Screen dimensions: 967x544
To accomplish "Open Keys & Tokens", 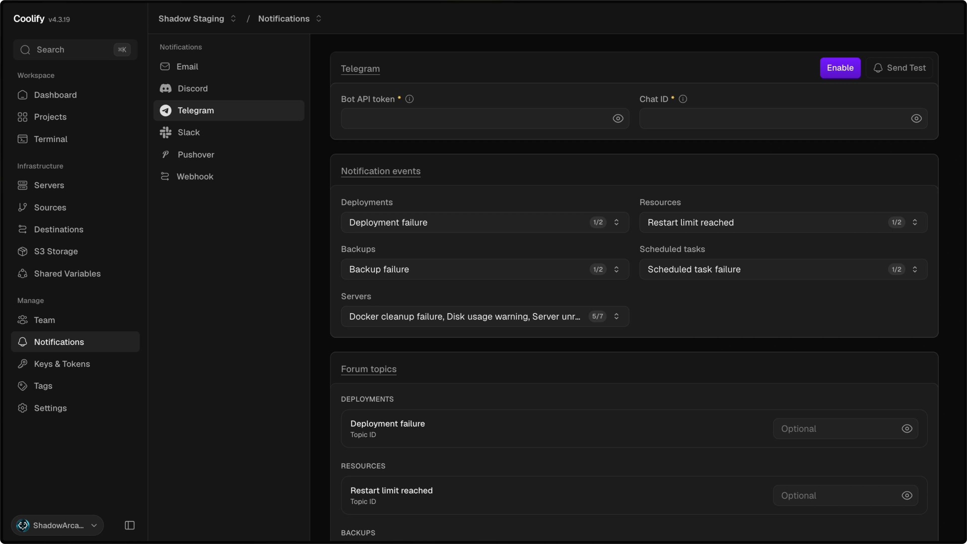I will tap(75, 364).
